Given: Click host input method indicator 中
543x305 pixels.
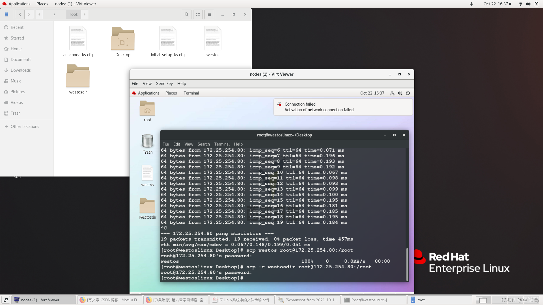Looking at the screenshot, I should [x=471, y=4].
